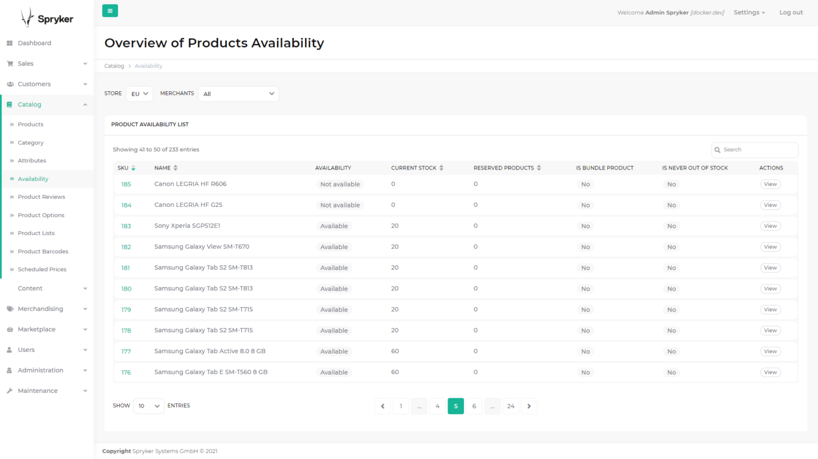View Sony Xperia SGP512E1 availability
This screenshot has height=459, width=818.
[x=770, y=226]
